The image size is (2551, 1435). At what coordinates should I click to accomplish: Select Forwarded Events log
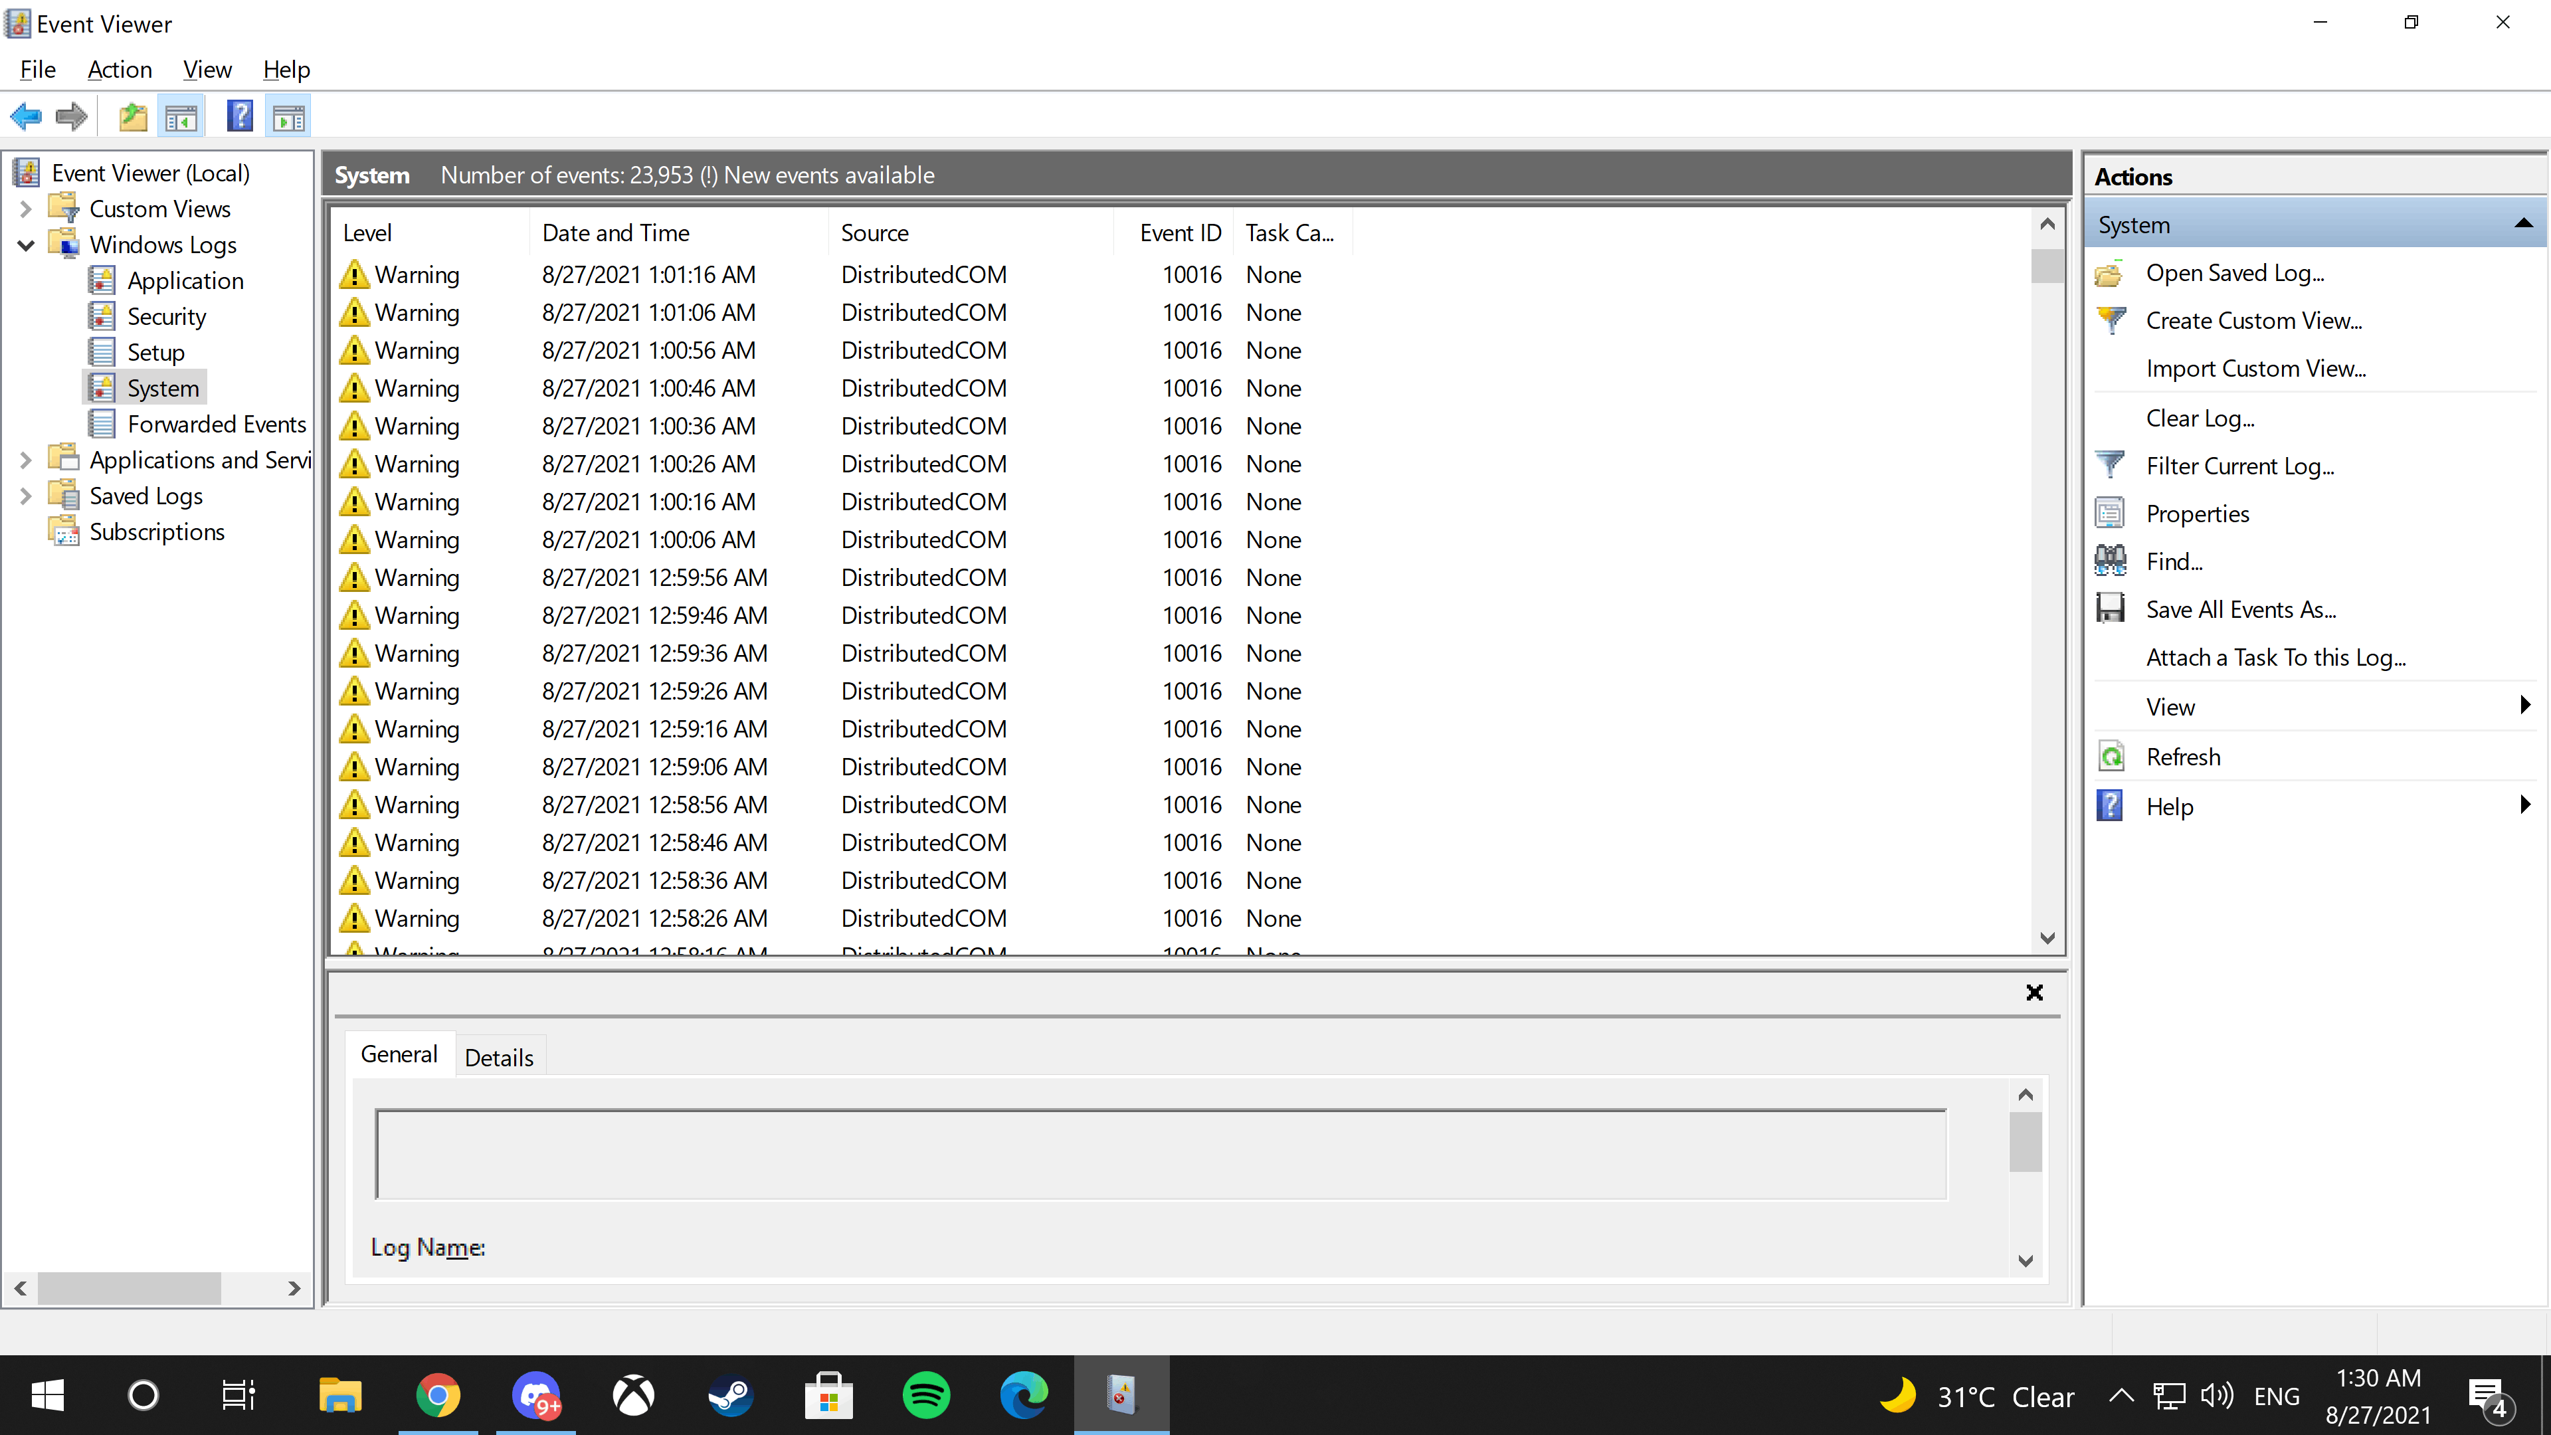[217, 424]
